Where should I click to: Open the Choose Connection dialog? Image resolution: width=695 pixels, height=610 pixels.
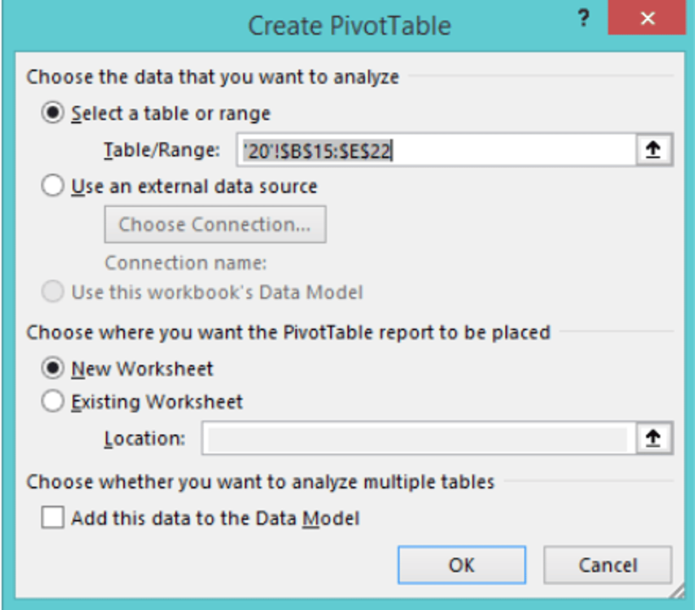215,224
